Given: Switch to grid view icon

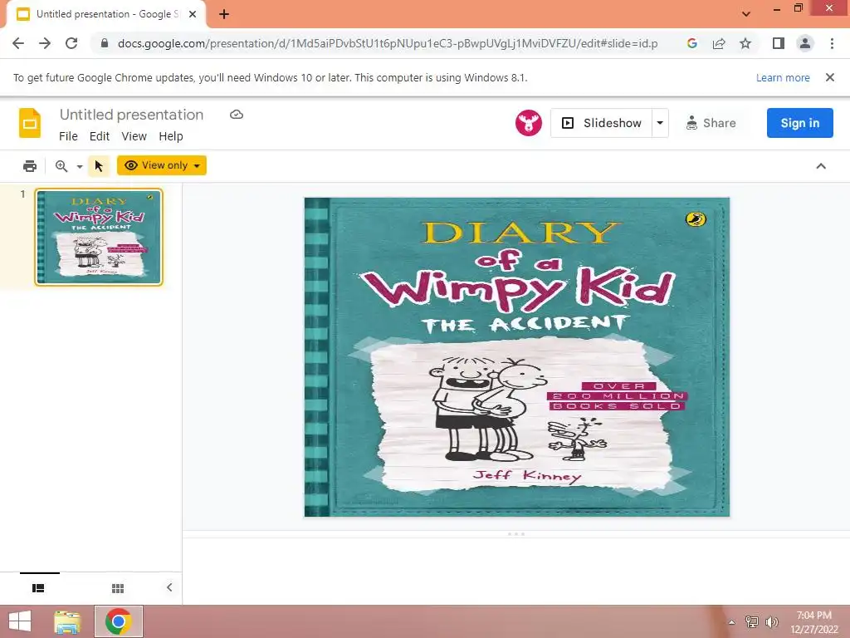Looking at the screenshot, I should coord(118,588).
